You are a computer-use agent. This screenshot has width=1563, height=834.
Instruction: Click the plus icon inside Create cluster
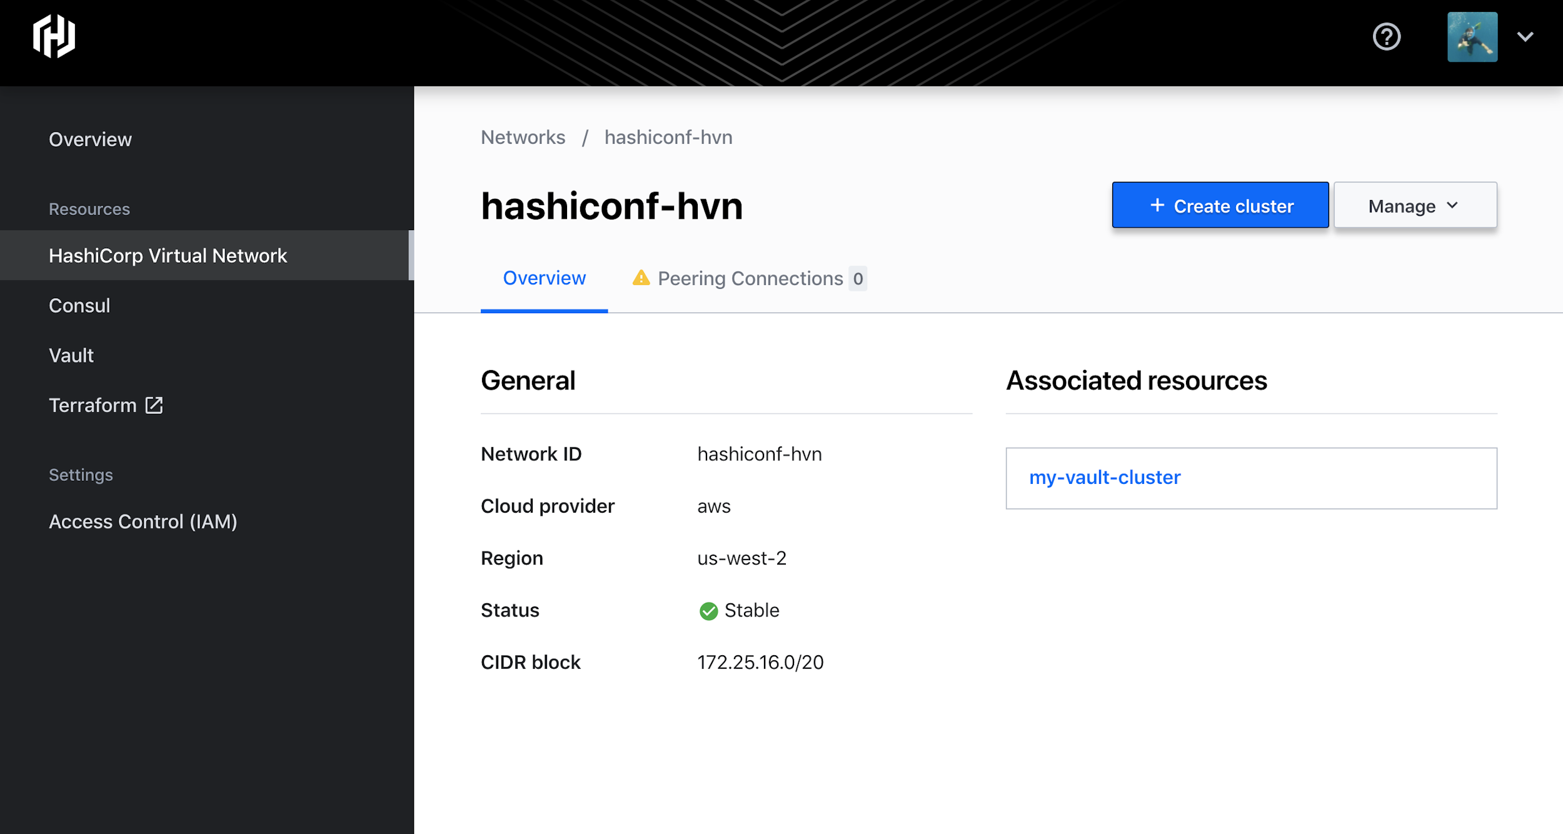(1158, 205)
